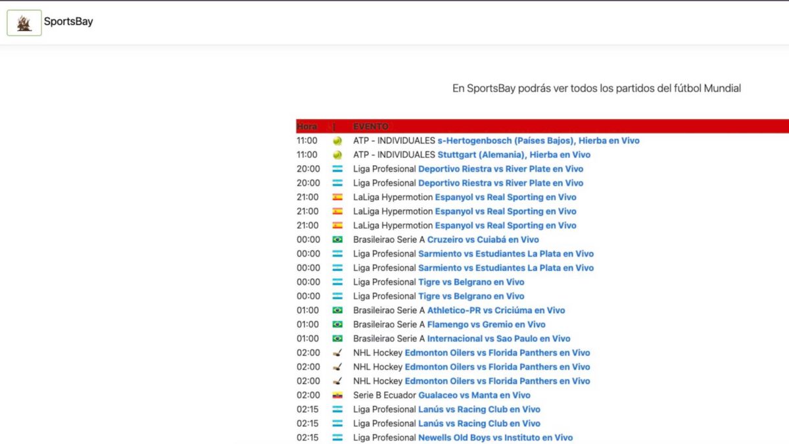Click the 01:00 time in Flamengo row

click(308, 325)
